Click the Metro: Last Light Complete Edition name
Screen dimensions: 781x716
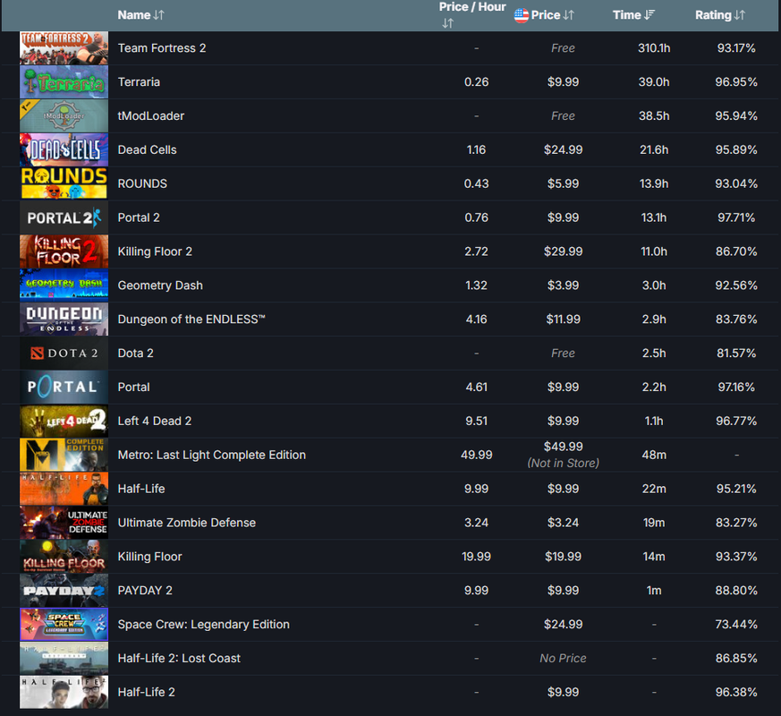point(212,455)
